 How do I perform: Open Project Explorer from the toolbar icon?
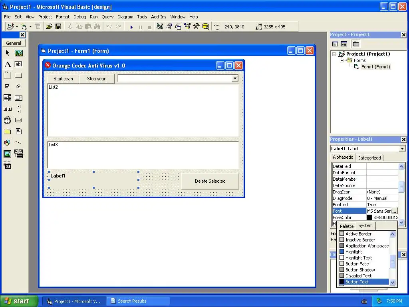(x=160, y=26)
